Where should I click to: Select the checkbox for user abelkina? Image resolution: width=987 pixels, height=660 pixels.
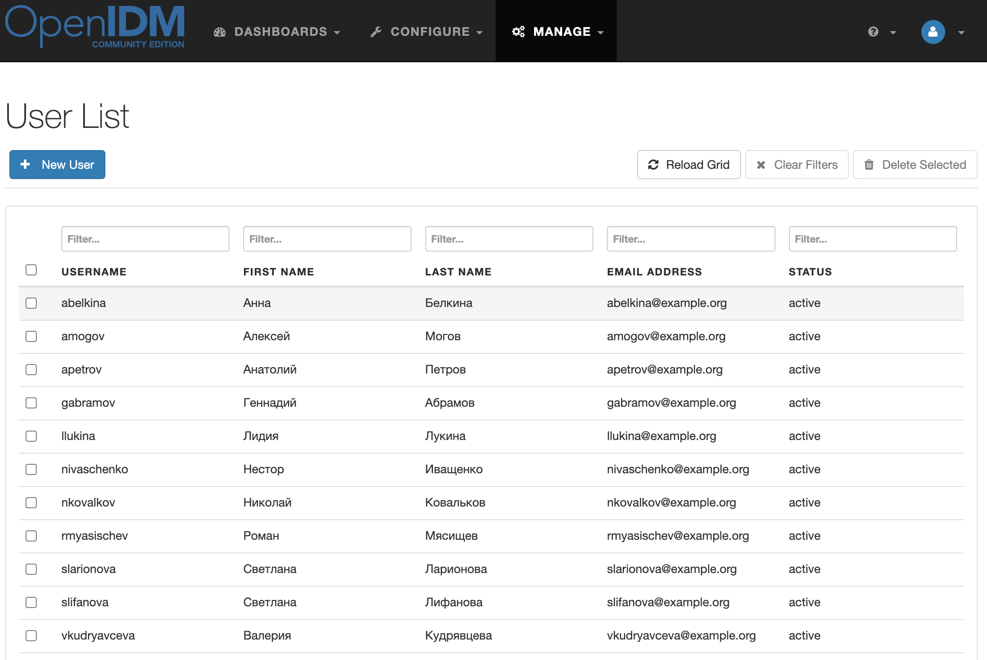31,303
